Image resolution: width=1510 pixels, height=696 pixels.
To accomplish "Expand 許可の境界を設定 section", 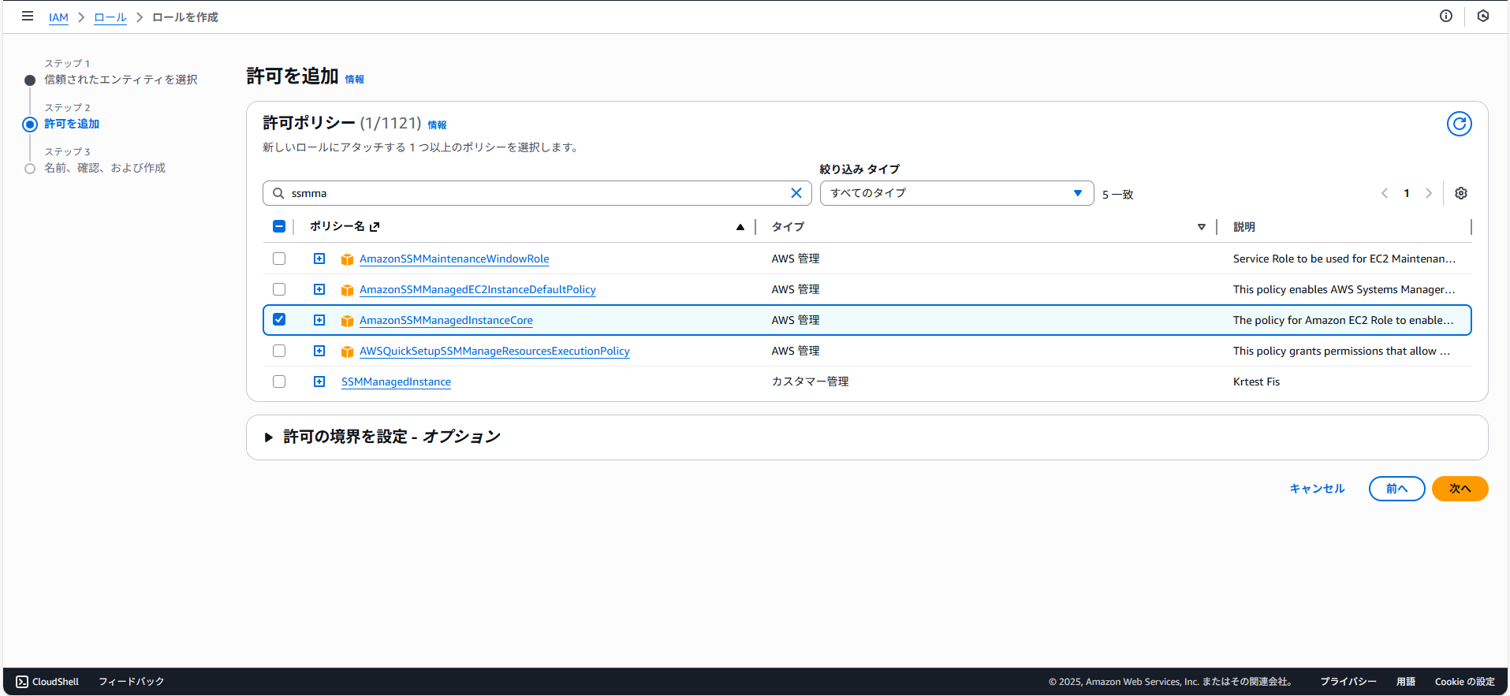I will point(269,437).
